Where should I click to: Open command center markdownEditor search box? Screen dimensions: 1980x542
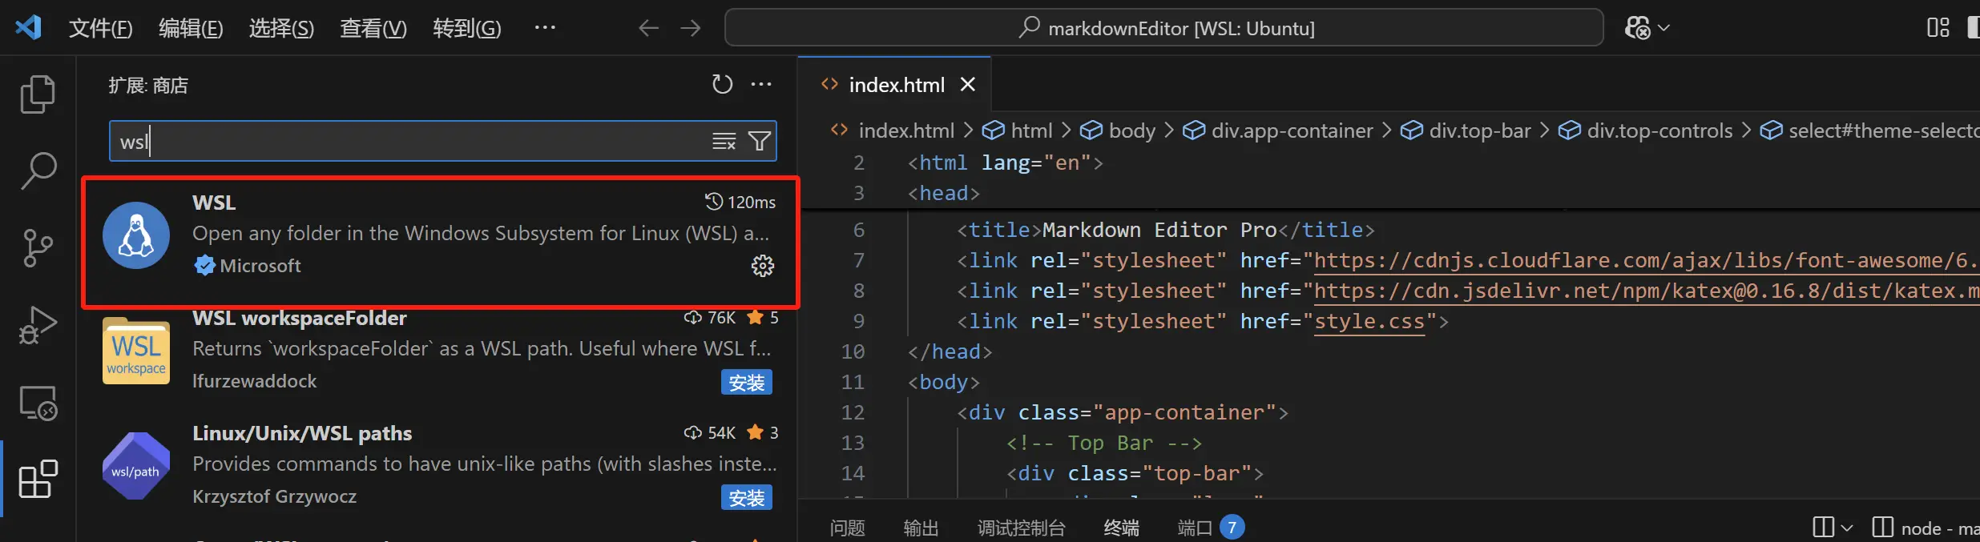pyautogui.click(x=1163, y=28)
